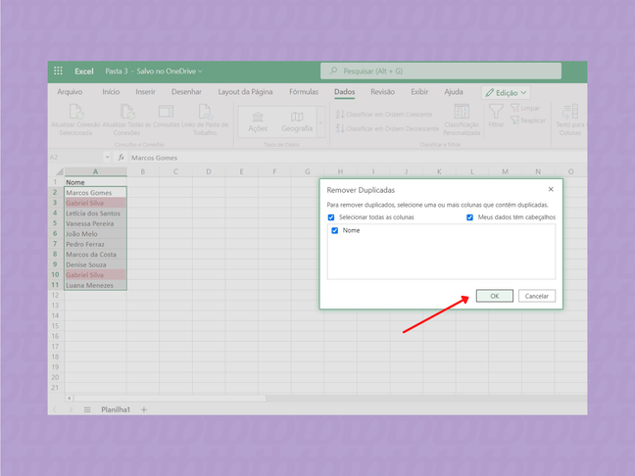635x476 pixels.
Task: Click cell Vanessa Pereira
Action: [x=96, y=223]
